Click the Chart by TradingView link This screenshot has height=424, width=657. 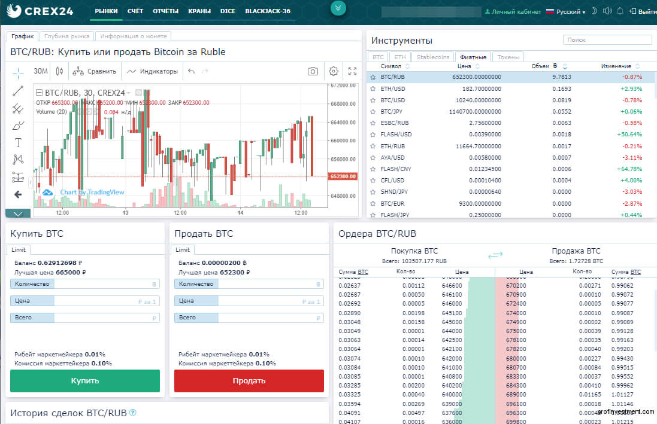pos(92,192)
